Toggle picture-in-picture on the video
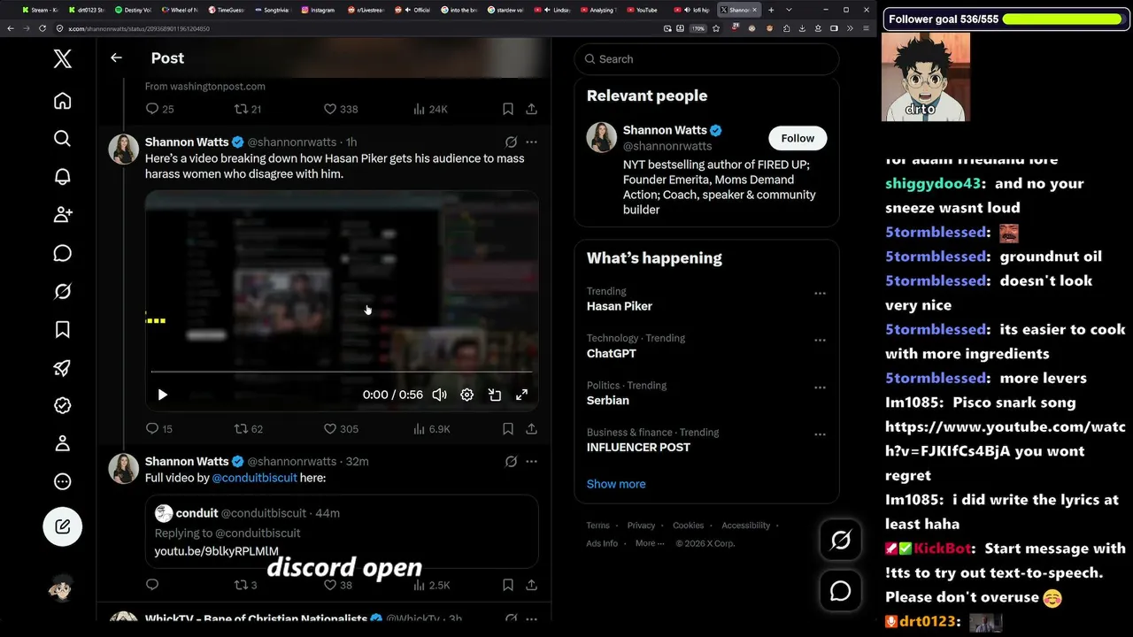Viewport: 1133px width, 637px height. click(x=495, y=395)
